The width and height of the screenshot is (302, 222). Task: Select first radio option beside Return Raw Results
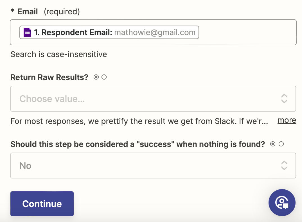[x=96, y=77]
